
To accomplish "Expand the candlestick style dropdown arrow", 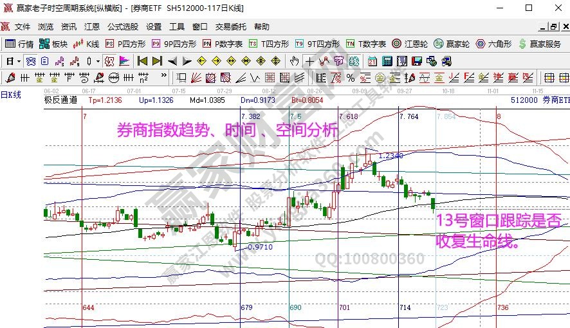I will (97, 61).
